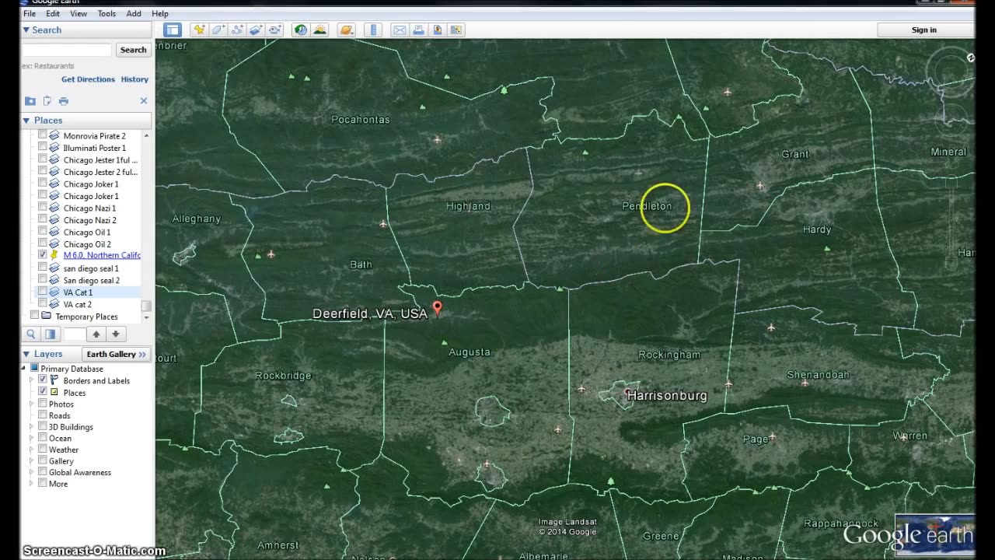Screen dimensions: 995x560
Task: Select the Add Image Overlay tool
Action: click(x=256, y=30)
